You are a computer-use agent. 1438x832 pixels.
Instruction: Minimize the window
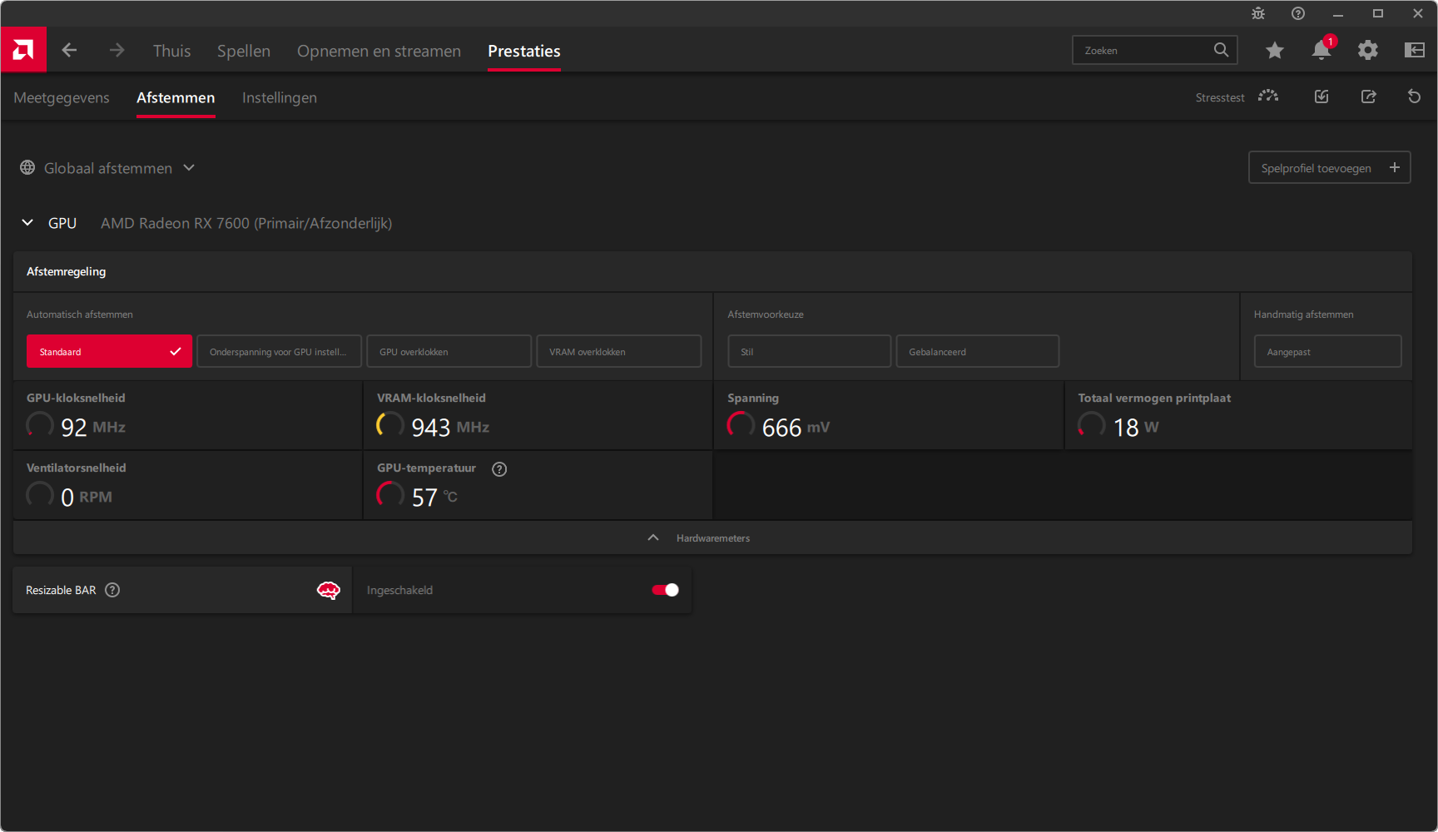(1338, 13)
